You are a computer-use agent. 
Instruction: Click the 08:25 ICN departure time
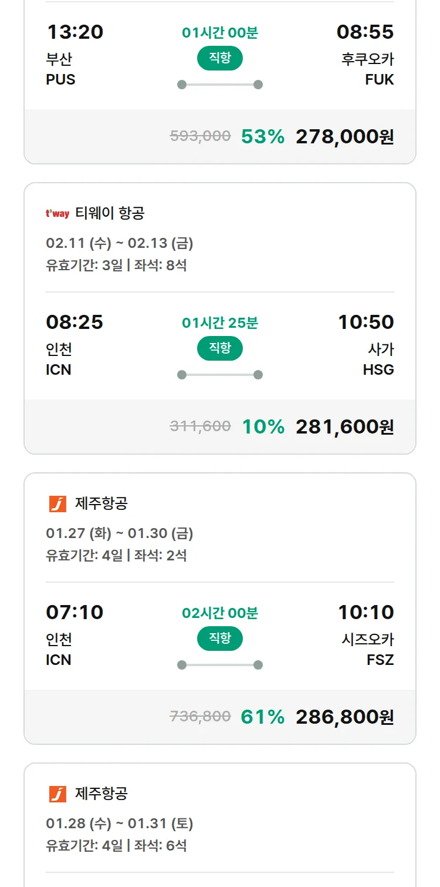pyautogui.click(x=75, y=322)
